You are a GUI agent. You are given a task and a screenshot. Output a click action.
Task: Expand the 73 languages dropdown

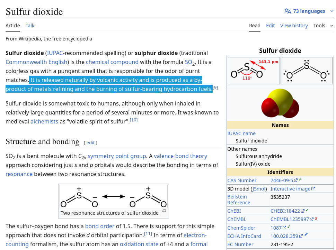click(x=309, y=11)
